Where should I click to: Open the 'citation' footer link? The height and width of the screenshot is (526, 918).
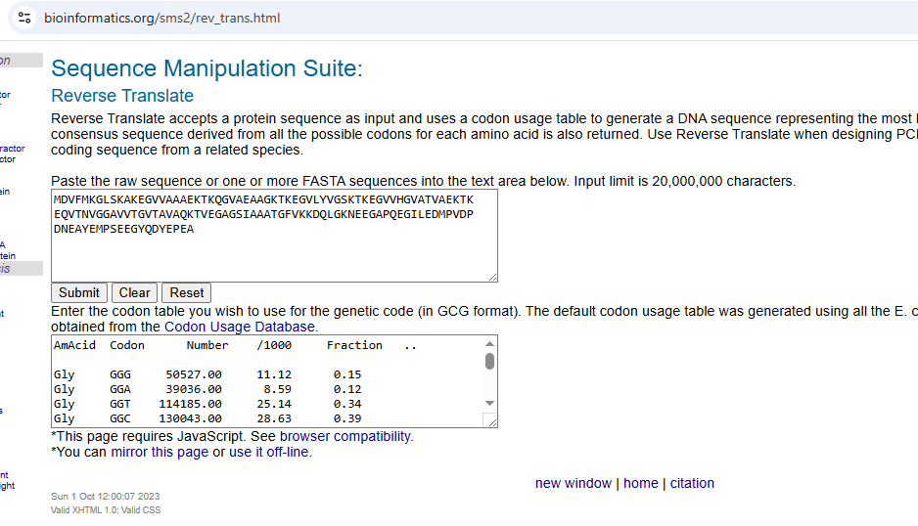click(692, 483)
